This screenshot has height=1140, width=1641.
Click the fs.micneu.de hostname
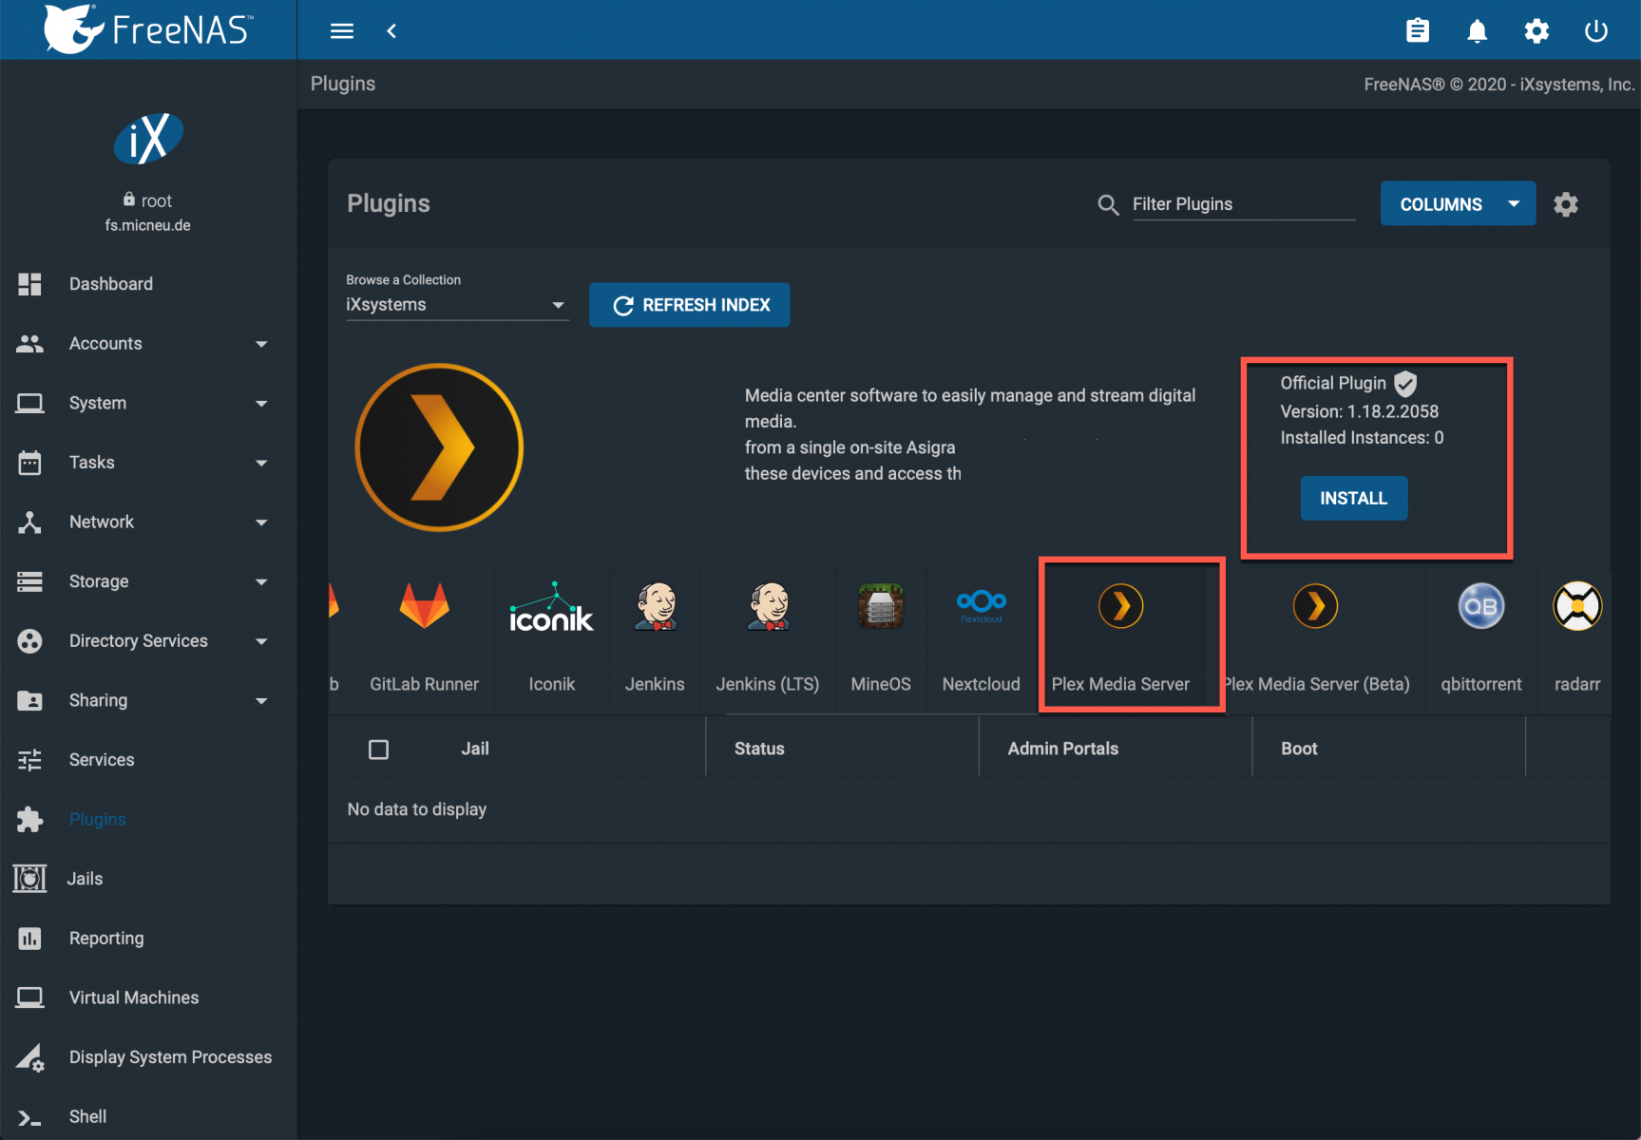tap(148, 225)
